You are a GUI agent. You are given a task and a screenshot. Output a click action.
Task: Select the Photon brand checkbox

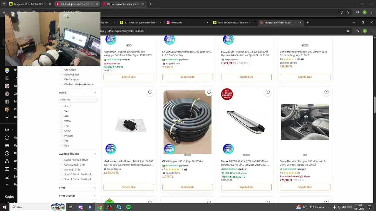tap(61, 136)
